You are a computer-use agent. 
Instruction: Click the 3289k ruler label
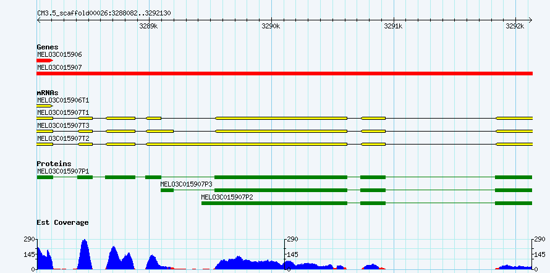148,27
